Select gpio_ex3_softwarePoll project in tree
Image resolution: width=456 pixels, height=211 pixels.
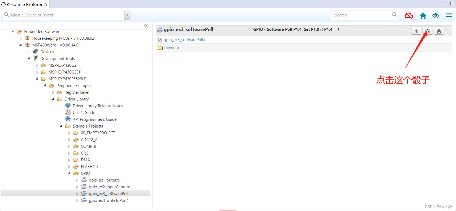109,194
